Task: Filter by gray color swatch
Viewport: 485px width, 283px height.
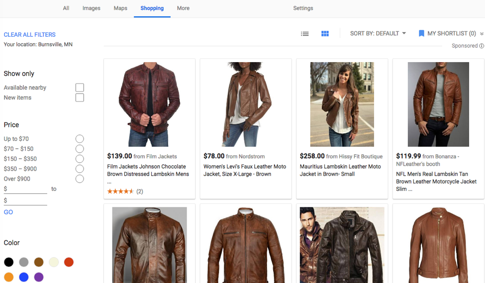Action: [24, 262]
